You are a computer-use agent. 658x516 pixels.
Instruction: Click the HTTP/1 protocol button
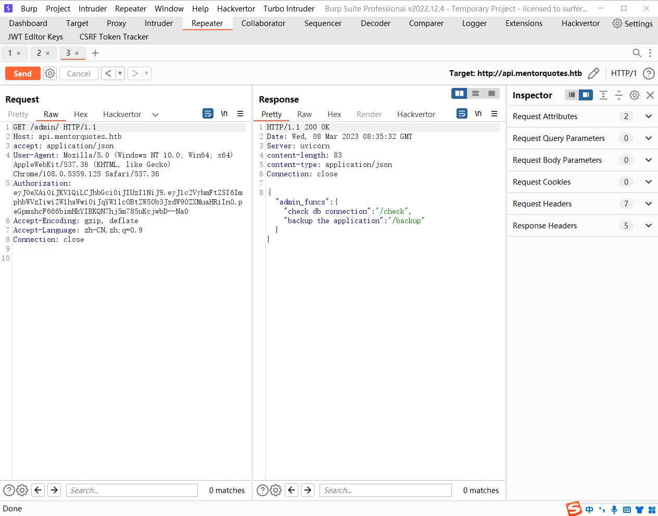point(624,73)
